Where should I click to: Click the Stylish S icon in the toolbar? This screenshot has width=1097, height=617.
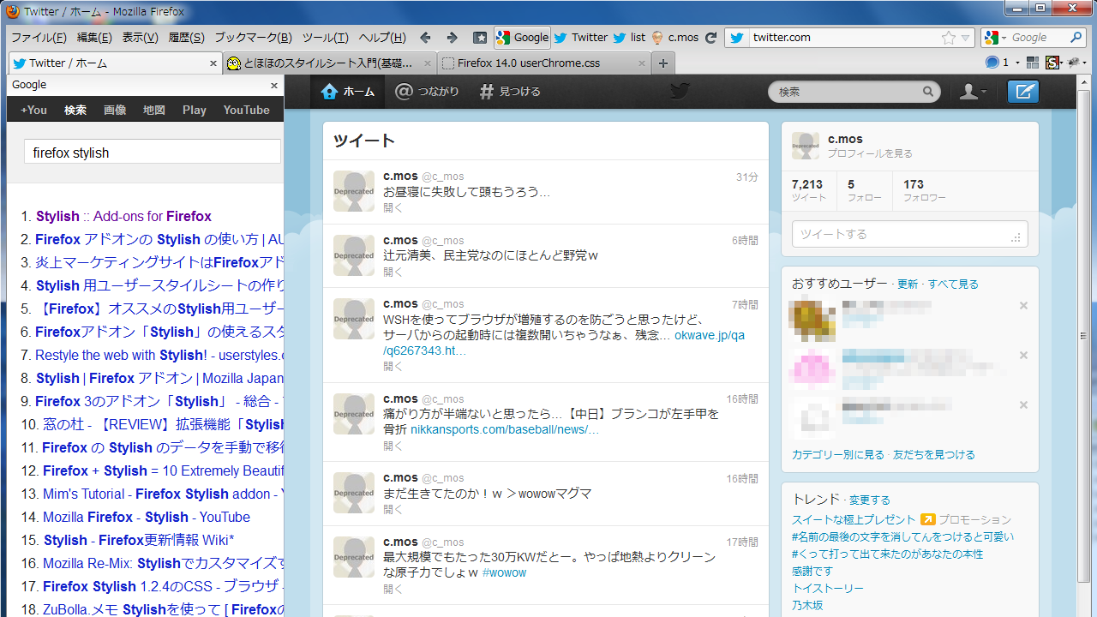pyautogui.click(x=1052, y=63)
